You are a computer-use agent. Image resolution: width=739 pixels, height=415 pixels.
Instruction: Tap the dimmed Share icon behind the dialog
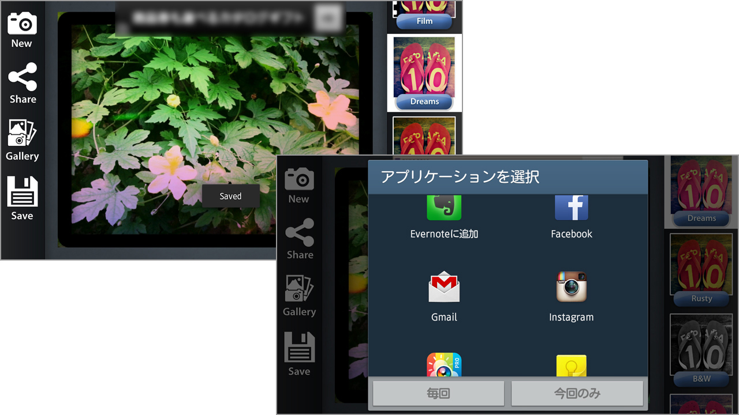(300, 239)
